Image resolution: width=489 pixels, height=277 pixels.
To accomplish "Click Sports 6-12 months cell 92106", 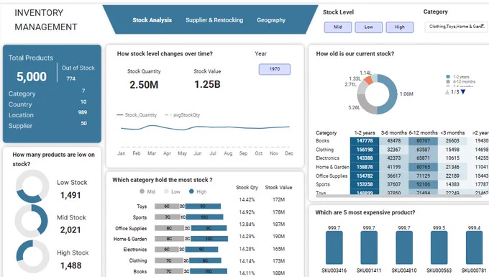I will (423, 184).
